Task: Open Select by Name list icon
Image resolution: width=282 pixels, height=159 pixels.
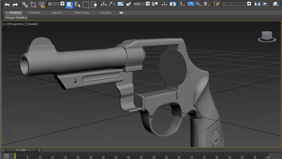Action: pos(77,4)
